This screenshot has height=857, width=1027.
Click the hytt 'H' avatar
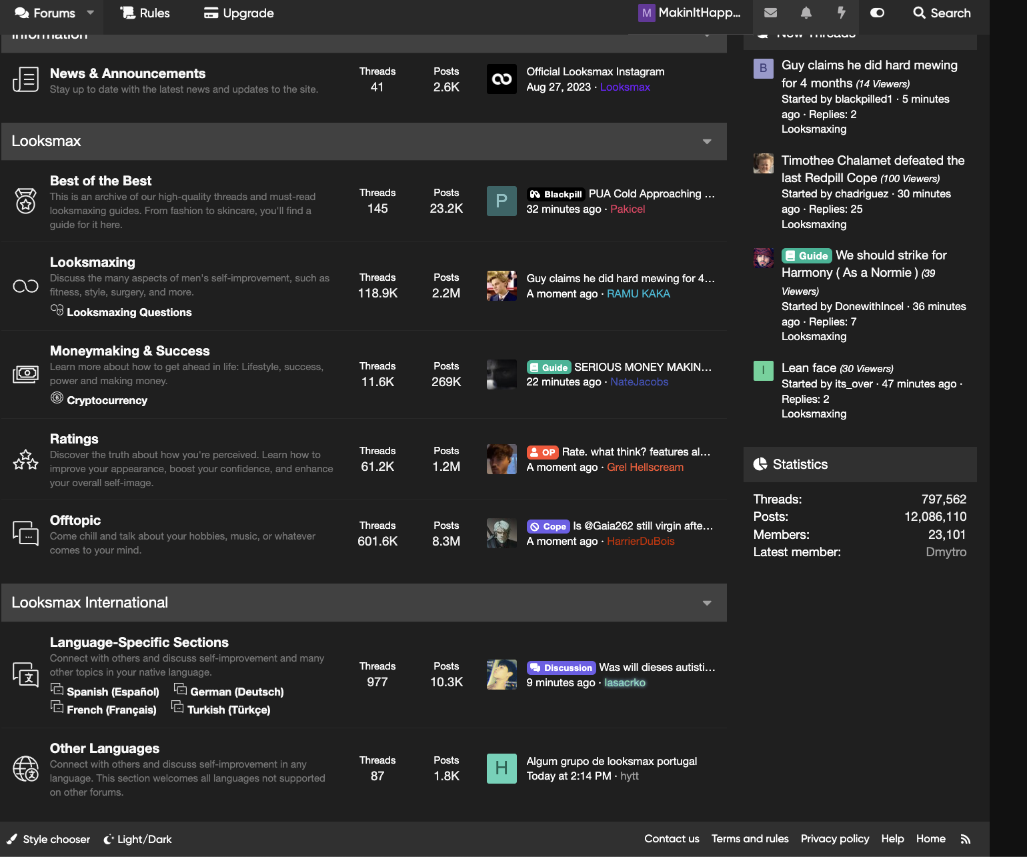[501, 768]
